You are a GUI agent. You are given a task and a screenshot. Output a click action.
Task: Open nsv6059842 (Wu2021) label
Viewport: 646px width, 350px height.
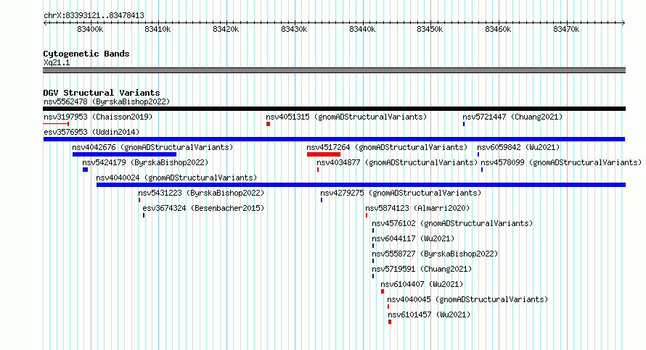518,147
